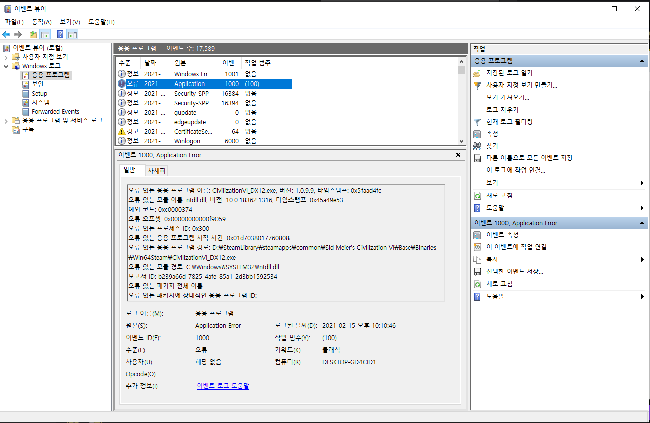650x423 pixels.
Task: Select 이벤트 뷰어 (로컬) root node
Action: (37, 48)
